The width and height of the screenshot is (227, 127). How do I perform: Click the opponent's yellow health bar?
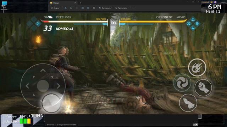(x=153, y=22)
